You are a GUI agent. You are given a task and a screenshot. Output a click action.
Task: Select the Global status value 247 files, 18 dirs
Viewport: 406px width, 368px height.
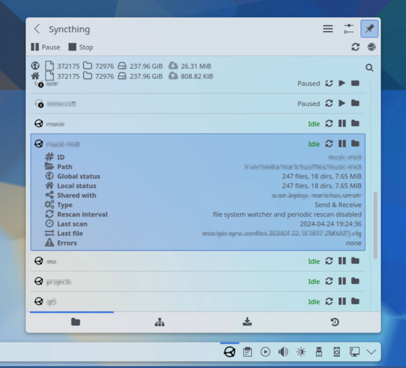(x=321, y=176)
